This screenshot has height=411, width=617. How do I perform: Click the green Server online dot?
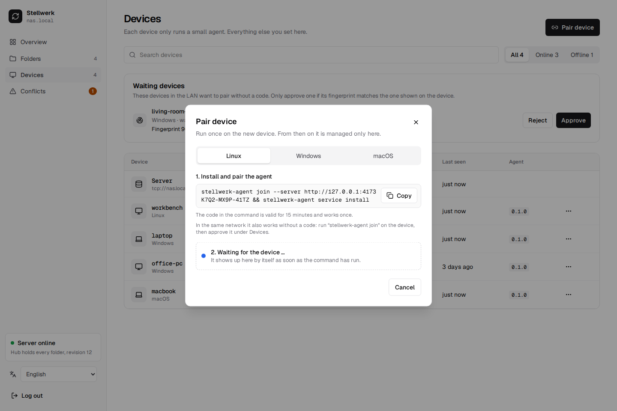coord(12,343)
